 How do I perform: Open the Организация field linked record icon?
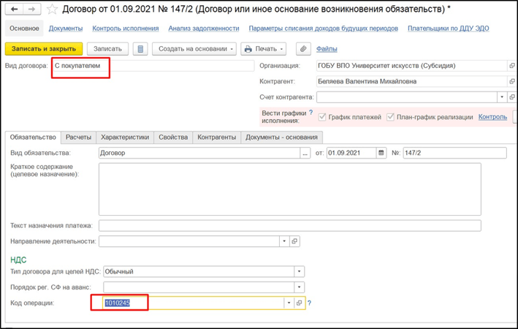click(x=511, y=66)
